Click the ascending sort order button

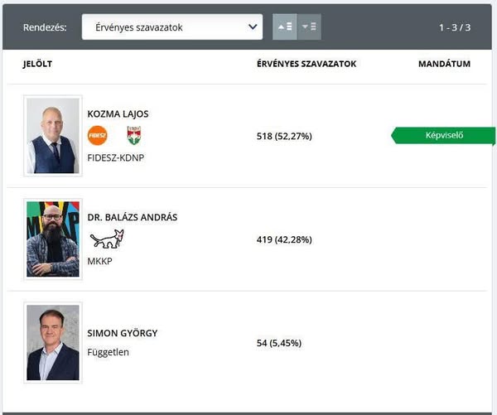click(285, 27)
